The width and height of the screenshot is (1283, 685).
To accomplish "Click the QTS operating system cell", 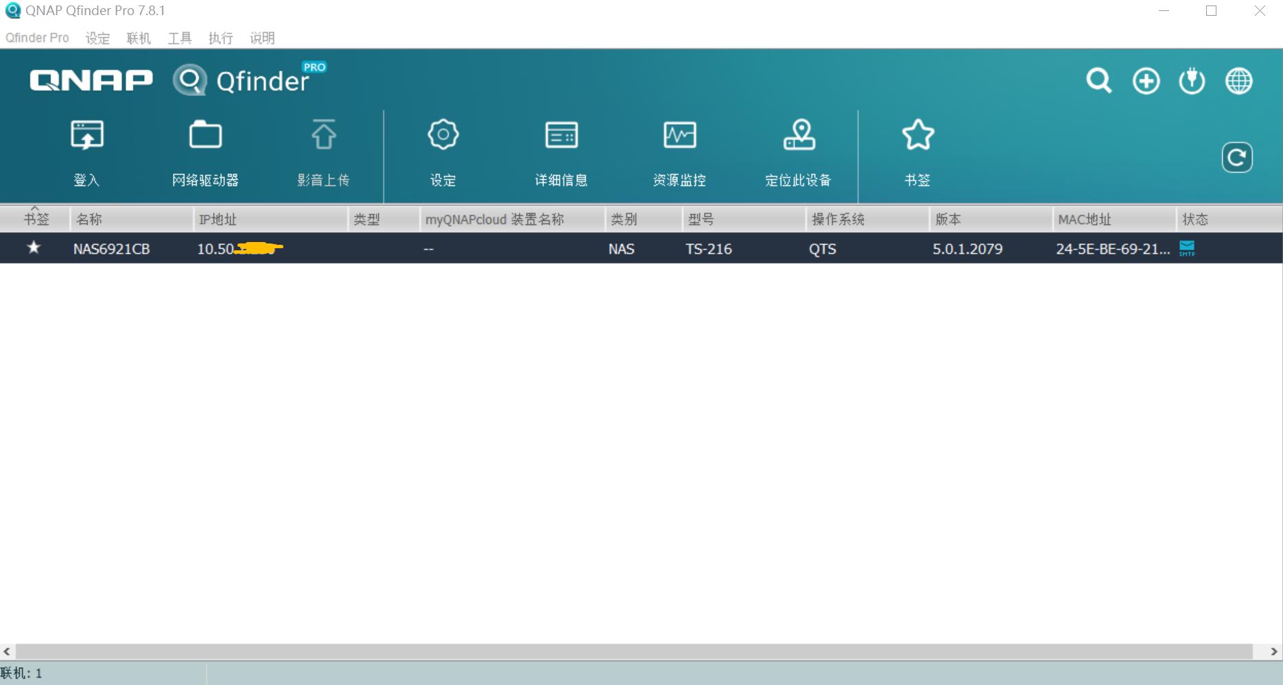I will click(x=823, y=249).
